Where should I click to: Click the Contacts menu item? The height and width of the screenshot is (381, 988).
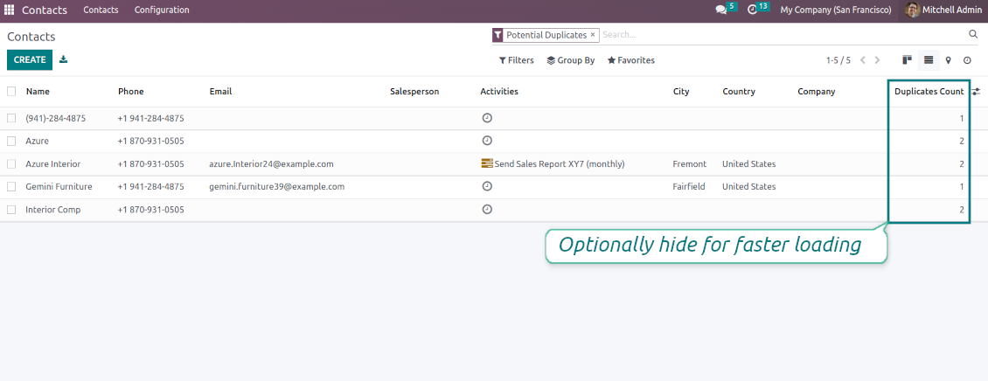(101, 10)
